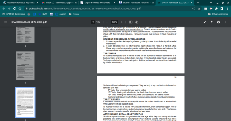Click the address bar URL
This screenshot has height=121, width=231.
85,9
